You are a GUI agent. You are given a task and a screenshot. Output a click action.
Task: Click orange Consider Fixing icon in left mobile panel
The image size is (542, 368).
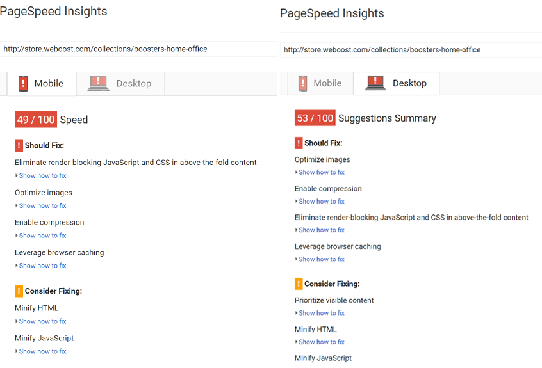[19, 291]
